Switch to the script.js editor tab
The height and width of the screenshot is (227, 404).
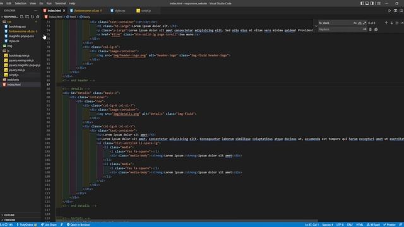[146, 11]
